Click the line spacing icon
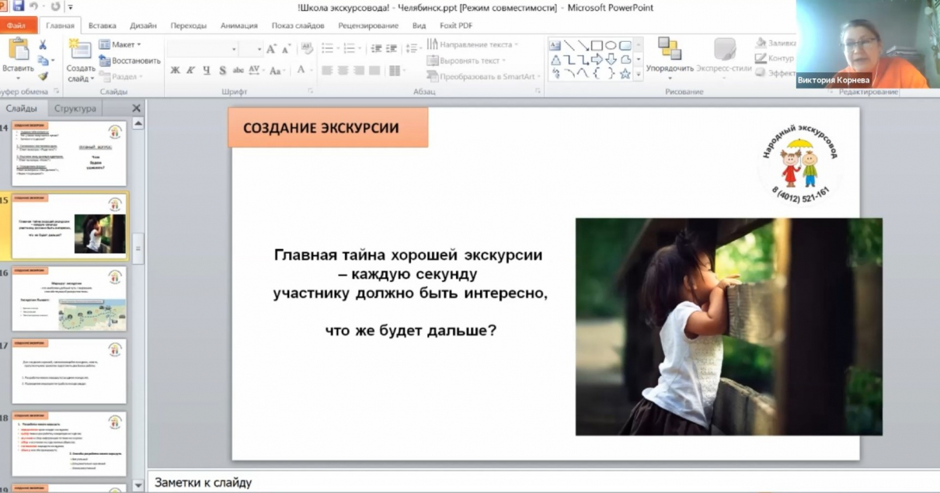The width and height of the screenshot is (940, 493). pyautogui.click(x=411, y=48)
